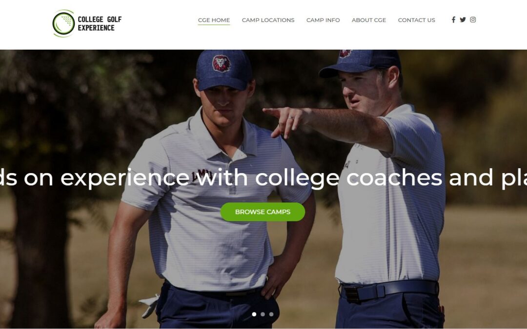This screenshot has height=329, width=527.
Task: Jump to the third slide dot
Action: coord(271,314)
